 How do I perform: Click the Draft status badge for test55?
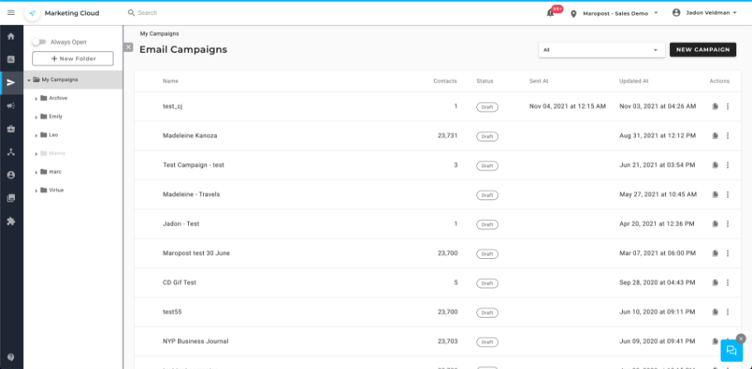pyautogui.click(x=487, y=313)
